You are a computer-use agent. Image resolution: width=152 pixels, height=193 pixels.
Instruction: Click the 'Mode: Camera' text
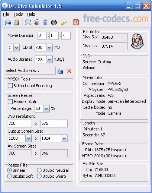[109, 113]
